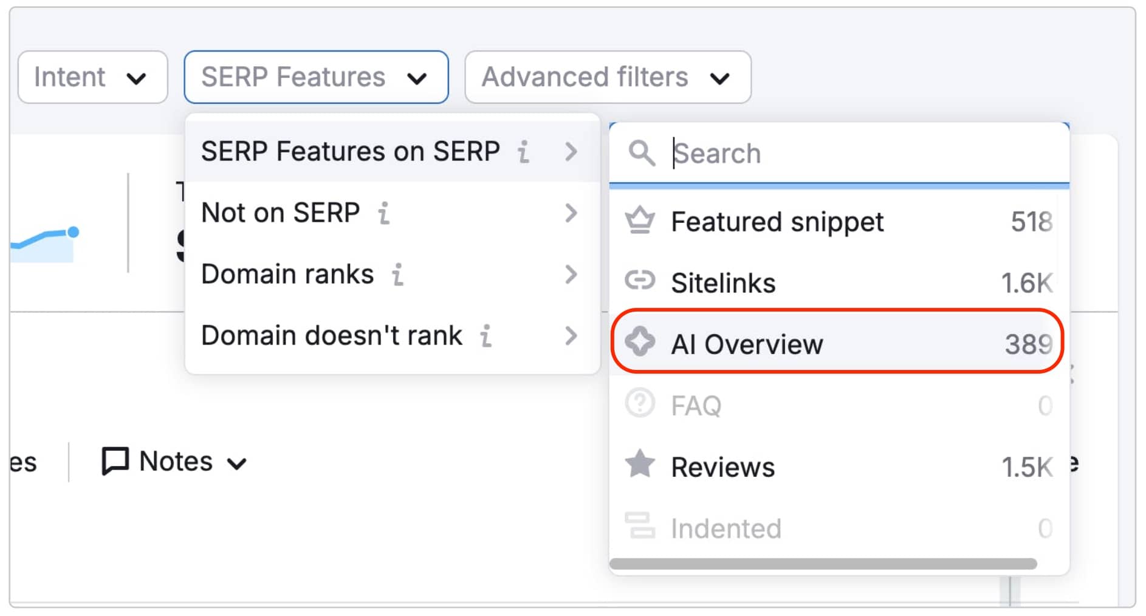This screenshot has width=1146, height=616.
Task: Click the Notes speech bubble icon
Action: click(115, 461)
